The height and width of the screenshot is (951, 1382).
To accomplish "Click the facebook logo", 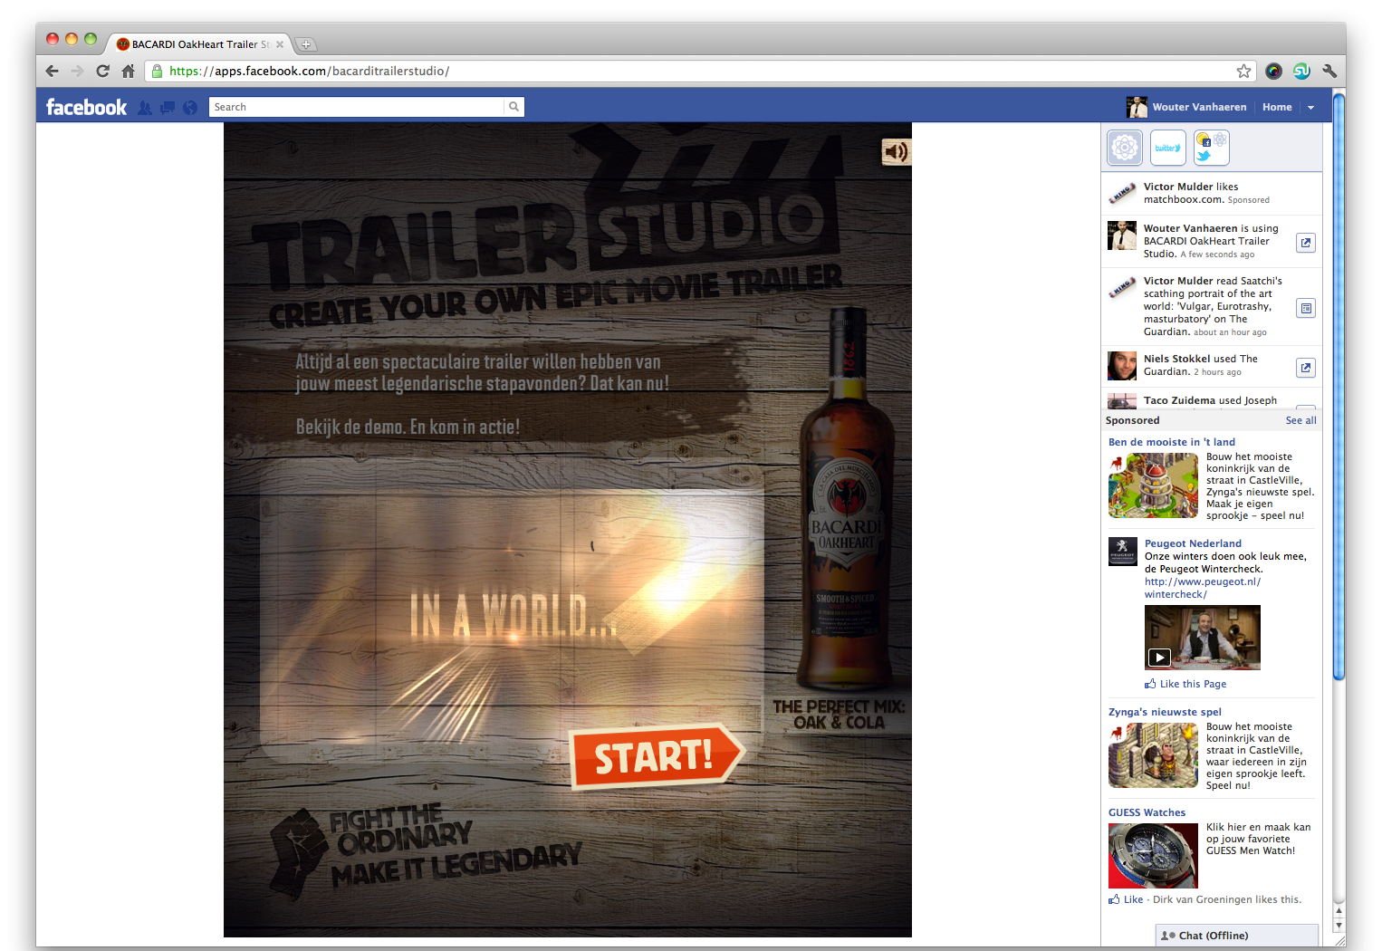I will pyautogui.click(x=86, y=107).
